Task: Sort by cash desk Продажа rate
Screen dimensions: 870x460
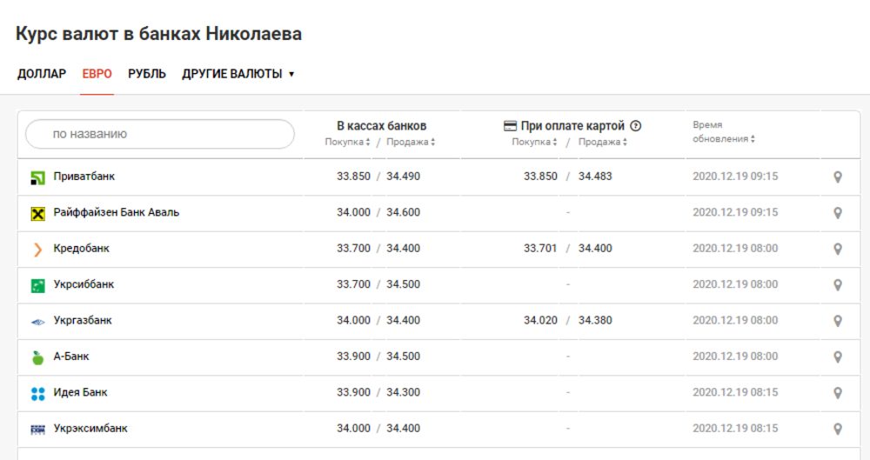Action: [x=411, y=142]
